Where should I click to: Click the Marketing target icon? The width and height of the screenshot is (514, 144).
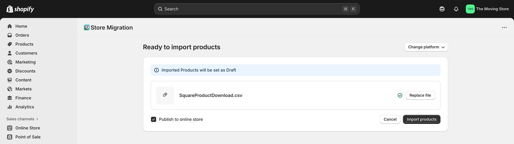[10, 62]
